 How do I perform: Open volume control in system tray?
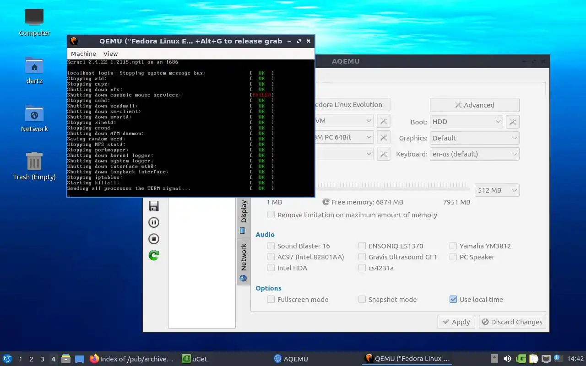point(507,359)
